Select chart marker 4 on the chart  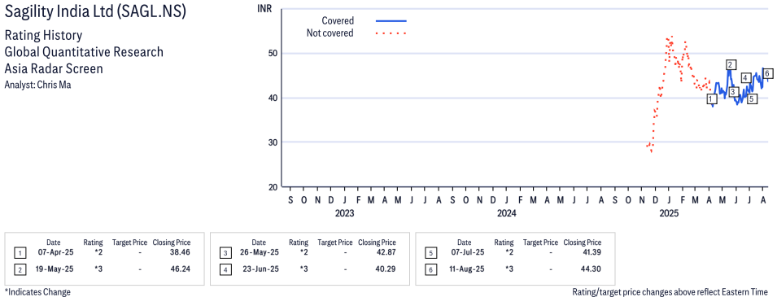[746, 78]
